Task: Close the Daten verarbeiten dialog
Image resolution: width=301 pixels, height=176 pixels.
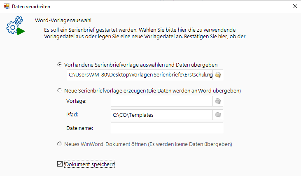Action: coord(294,6)
